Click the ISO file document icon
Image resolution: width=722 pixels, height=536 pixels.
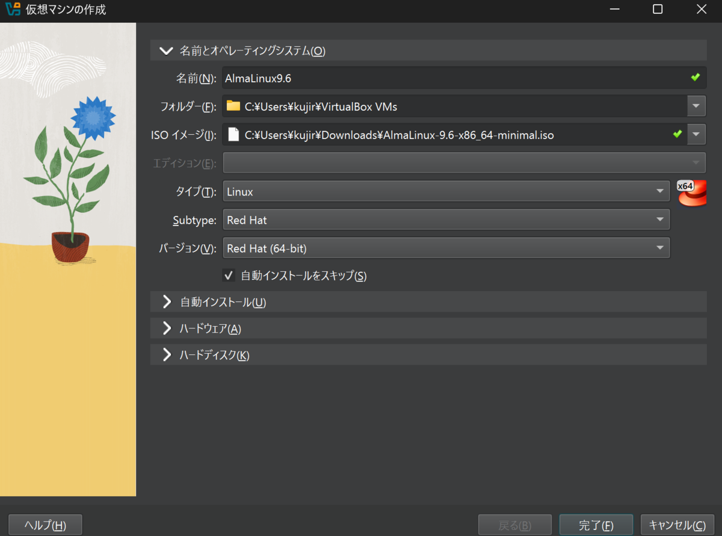click(x=233, y=135)
